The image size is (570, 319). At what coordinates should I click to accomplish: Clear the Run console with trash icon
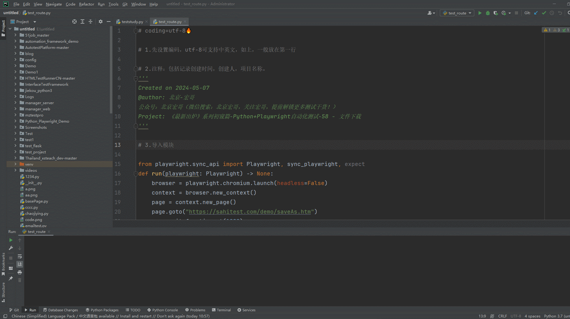(20, 280)
